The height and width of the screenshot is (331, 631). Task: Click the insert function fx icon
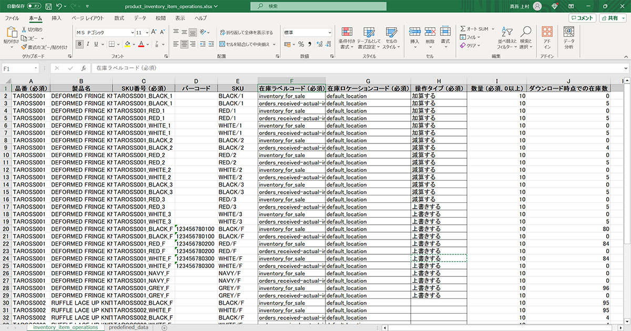83,68
